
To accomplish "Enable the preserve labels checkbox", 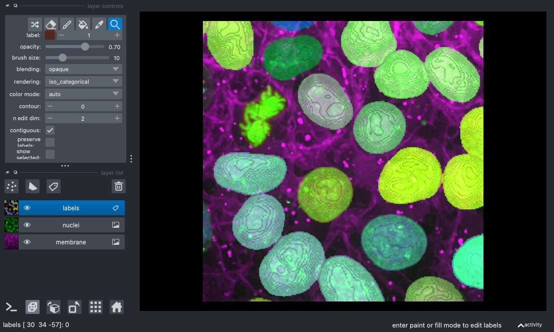I will 50,142.
